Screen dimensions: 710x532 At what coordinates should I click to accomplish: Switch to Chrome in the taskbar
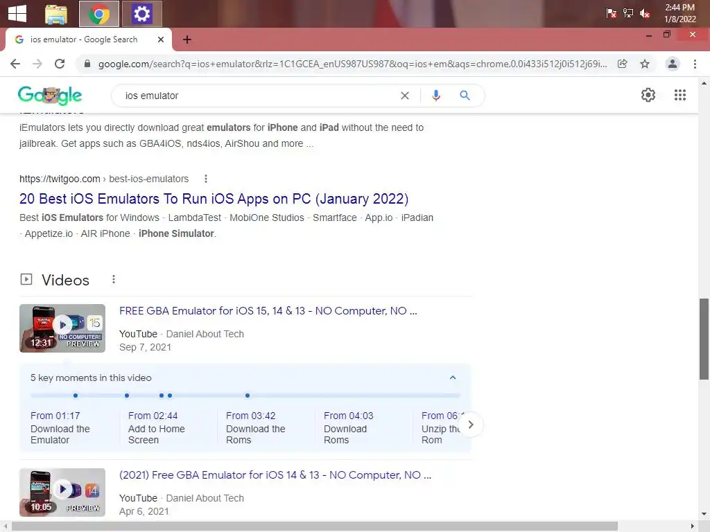98,14
